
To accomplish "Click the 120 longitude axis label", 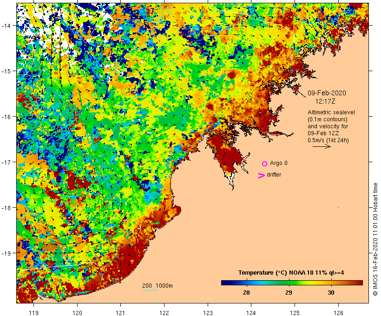I will pos(77,313).
